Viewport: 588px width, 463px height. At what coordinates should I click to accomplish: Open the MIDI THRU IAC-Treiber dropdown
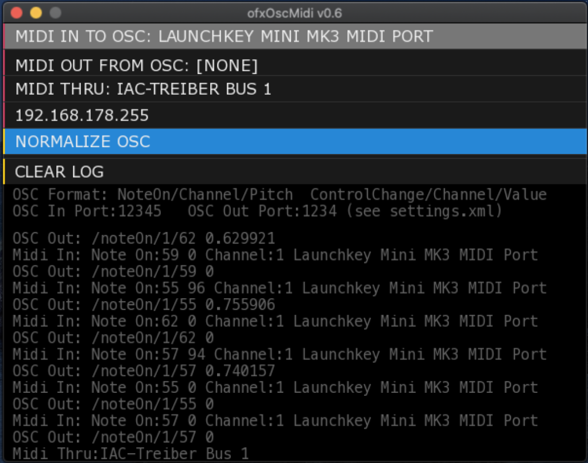pyautogui.click(x=295, y=89)
